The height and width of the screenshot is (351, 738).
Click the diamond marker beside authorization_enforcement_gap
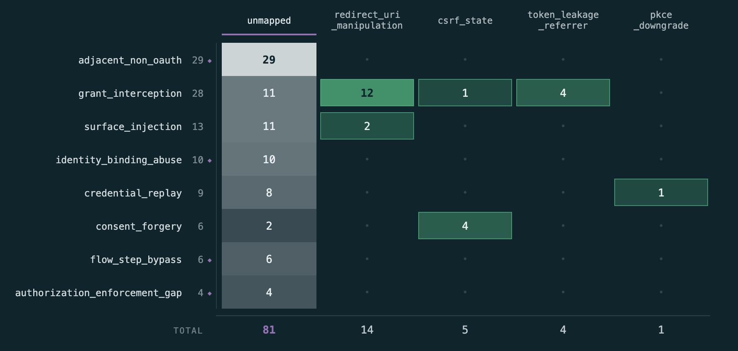[x=210, y=293]
